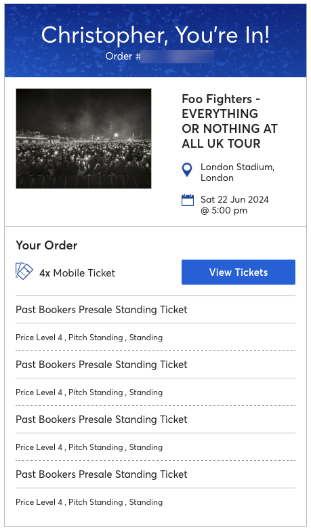Click the London Stadium, London venue text
This screenshot has height=530, width=311.
pos(237,172)
